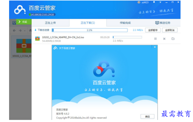The width and height of the screenshot is (193, 122).
Task: Open the zd423 user account avatar
Action: [139, 2]
